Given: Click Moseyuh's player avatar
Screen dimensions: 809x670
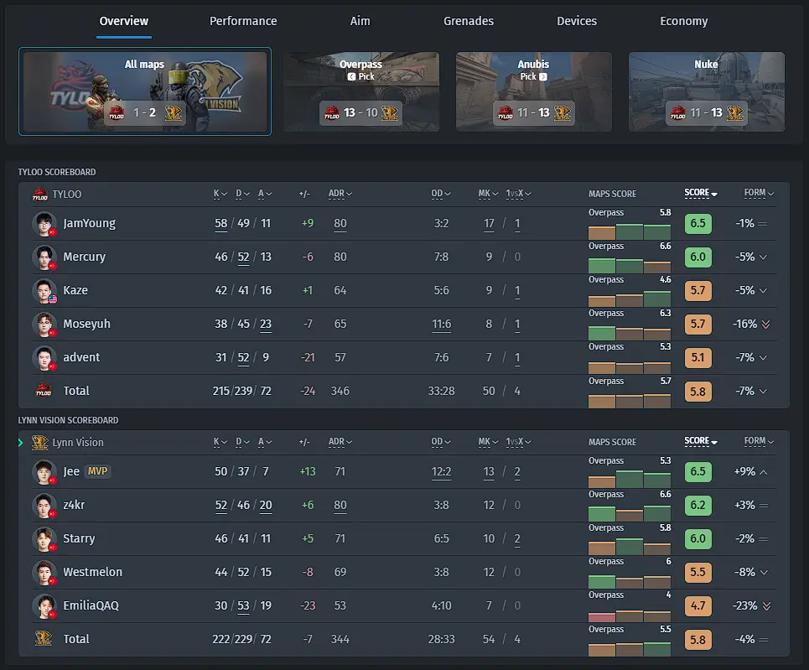Looking at the screenshot, I should point(44,325).
